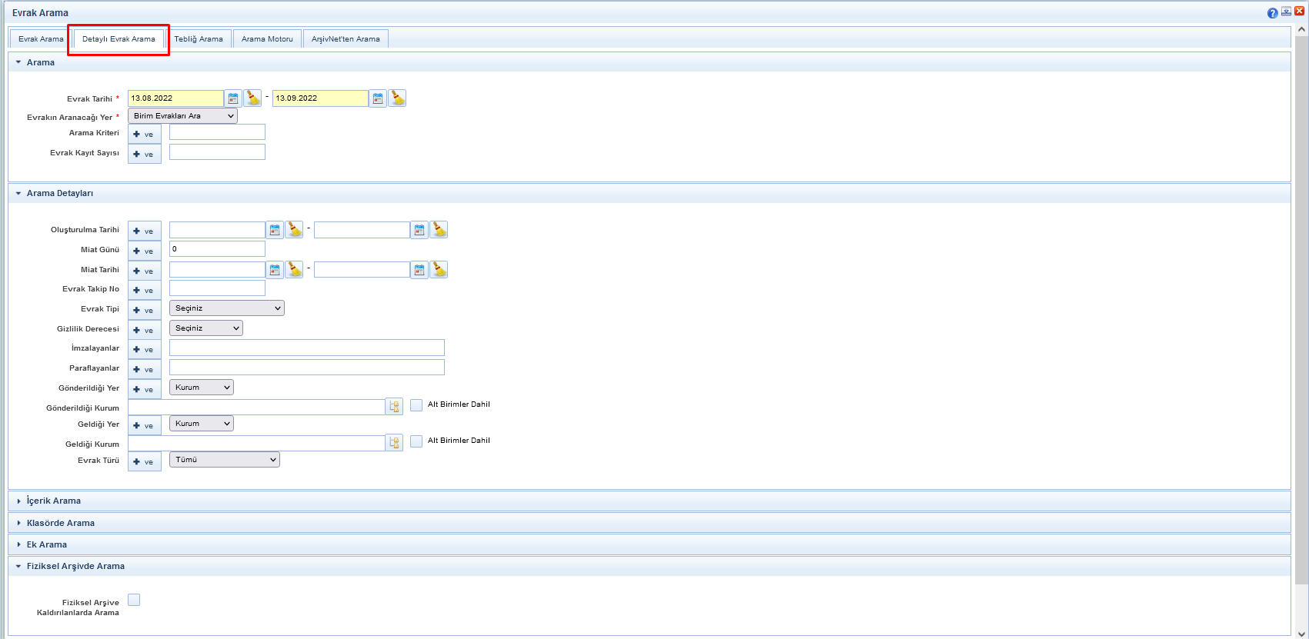Click the Evrak Takip No input field

coord(217,288)
